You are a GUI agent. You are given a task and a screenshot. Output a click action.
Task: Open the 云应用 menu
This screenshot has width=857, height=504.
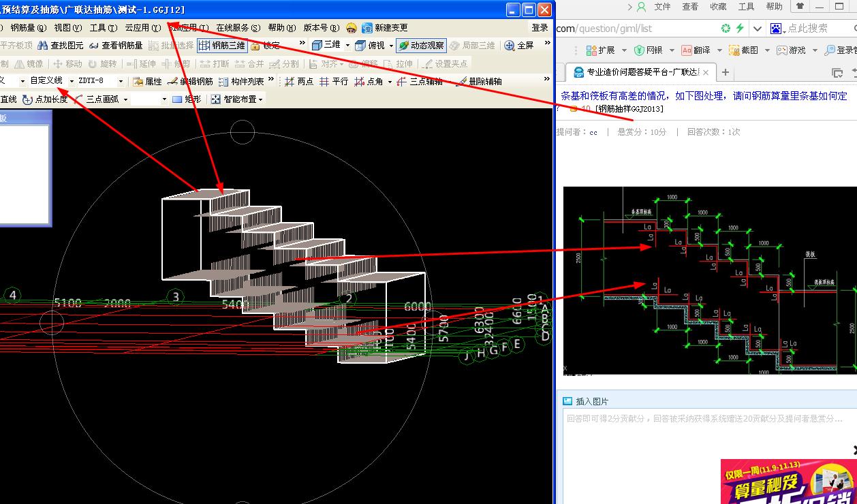click(x=142, y=28)
